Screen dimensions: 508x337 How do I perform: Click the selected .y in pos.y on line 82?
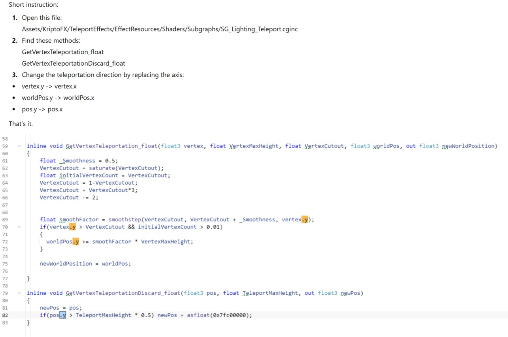pos(63,315)
